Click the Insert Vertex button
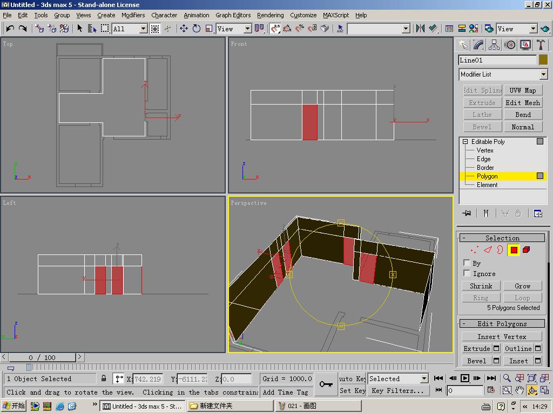 pos(502,336)
